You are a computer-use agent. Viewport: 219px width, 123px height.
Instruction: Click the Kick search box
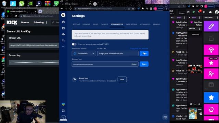point(55,22)
